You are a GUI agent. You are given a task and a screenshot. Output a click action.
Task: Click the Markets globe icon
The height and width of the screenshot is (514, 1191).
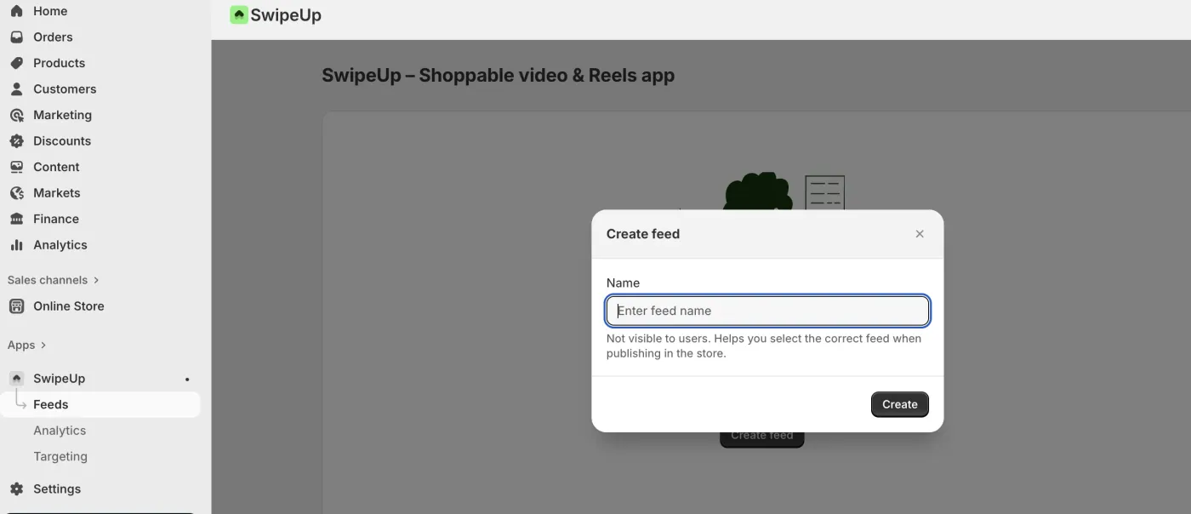coord(16,193)
